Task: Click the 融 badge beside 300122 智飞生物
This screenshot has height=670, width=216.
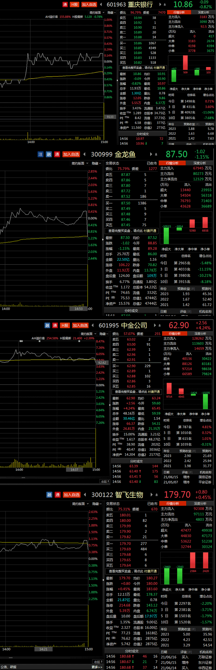Action: click(x=49, y=495)
